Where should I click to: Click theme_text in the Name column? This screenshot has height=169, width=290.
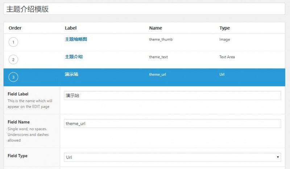(158, 57)
